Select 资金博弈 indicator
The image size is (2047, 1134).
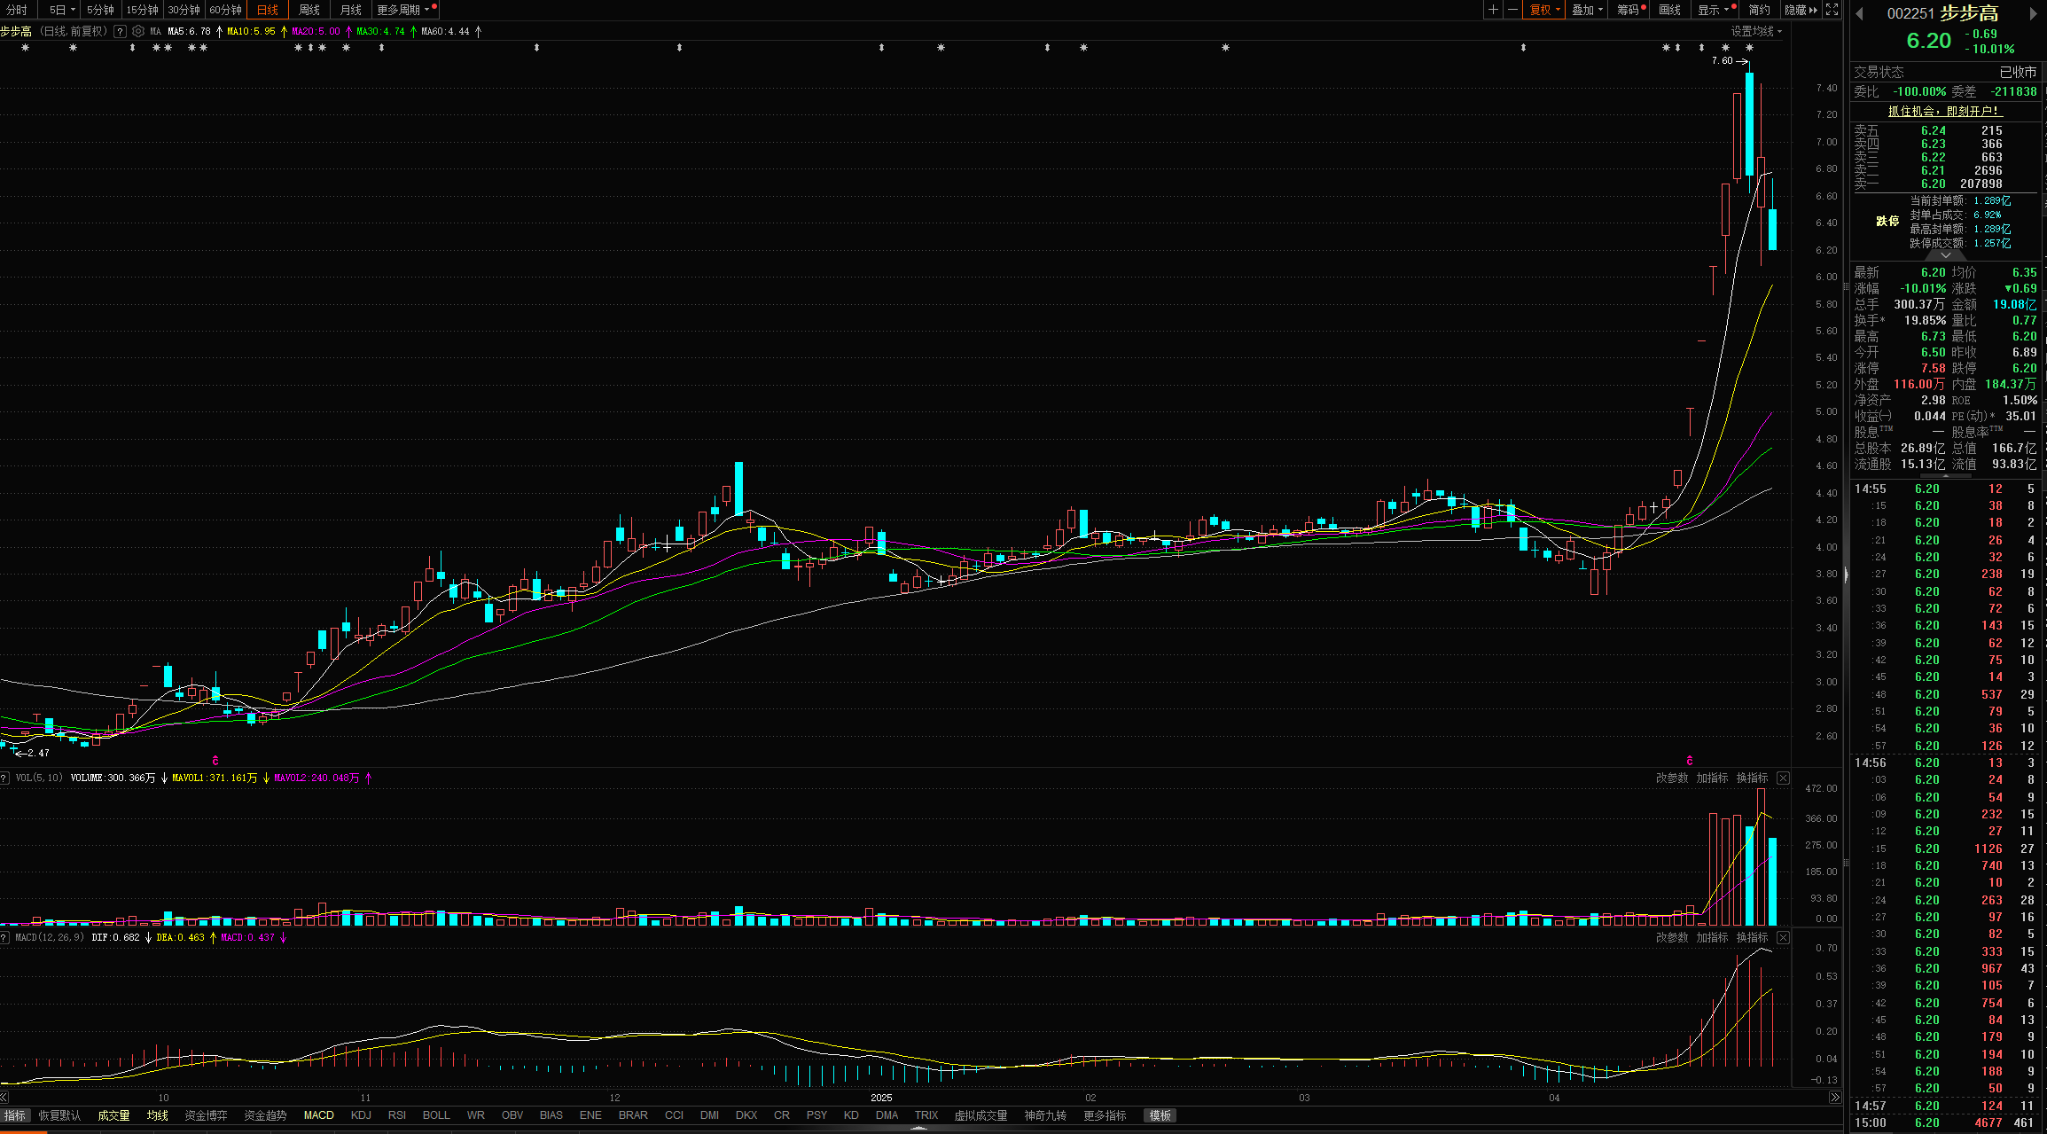tap(206, 1115)
